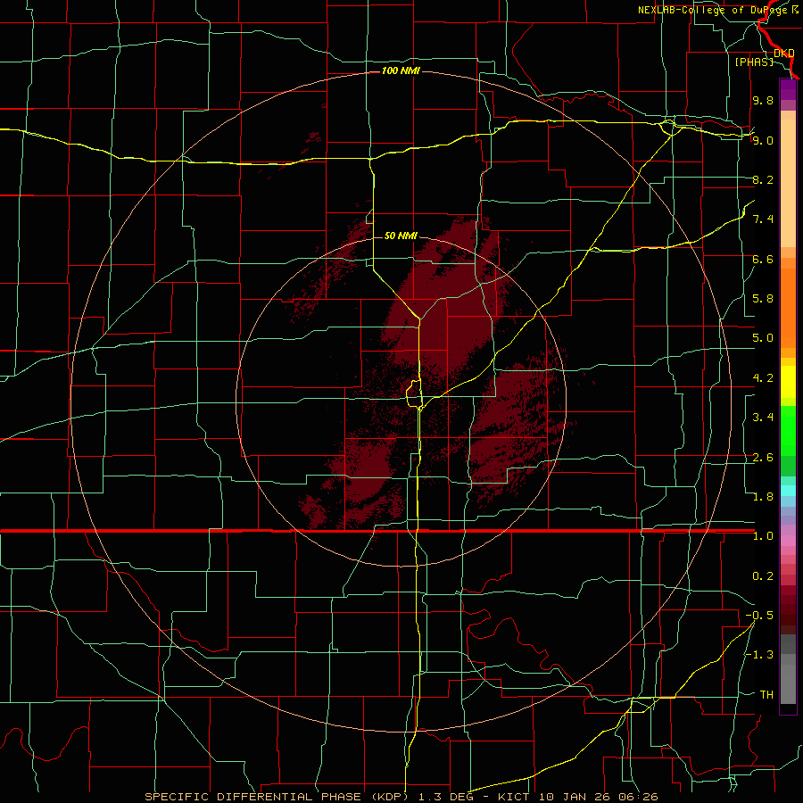
Task: Click the 8.2 value on the color scale
Action: click(763, 179)
